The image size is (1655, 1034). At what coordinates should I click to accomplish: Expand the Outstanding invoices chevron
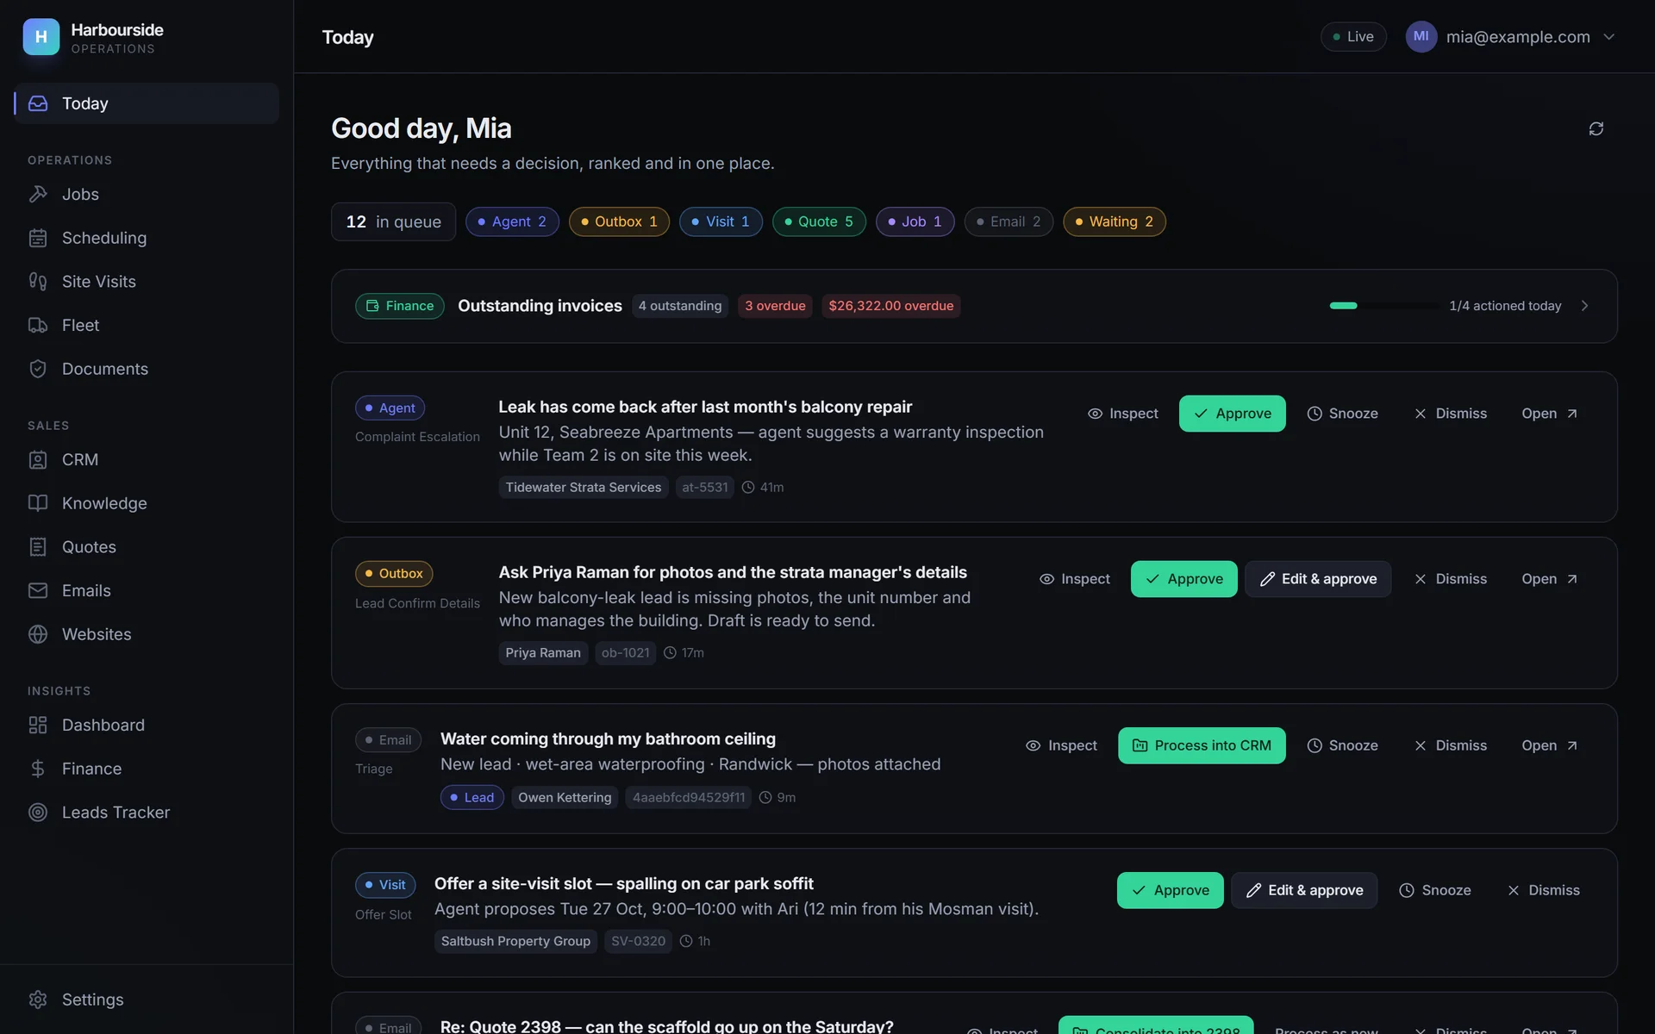(1584, 306)
